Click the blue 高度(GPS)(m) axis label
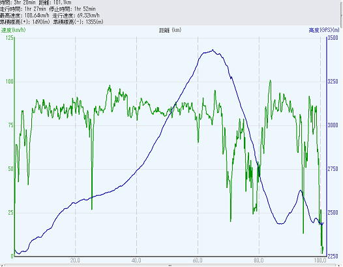The width and height of the screenshot is (343, 267). pyautogui.click(x=324, y=30)
